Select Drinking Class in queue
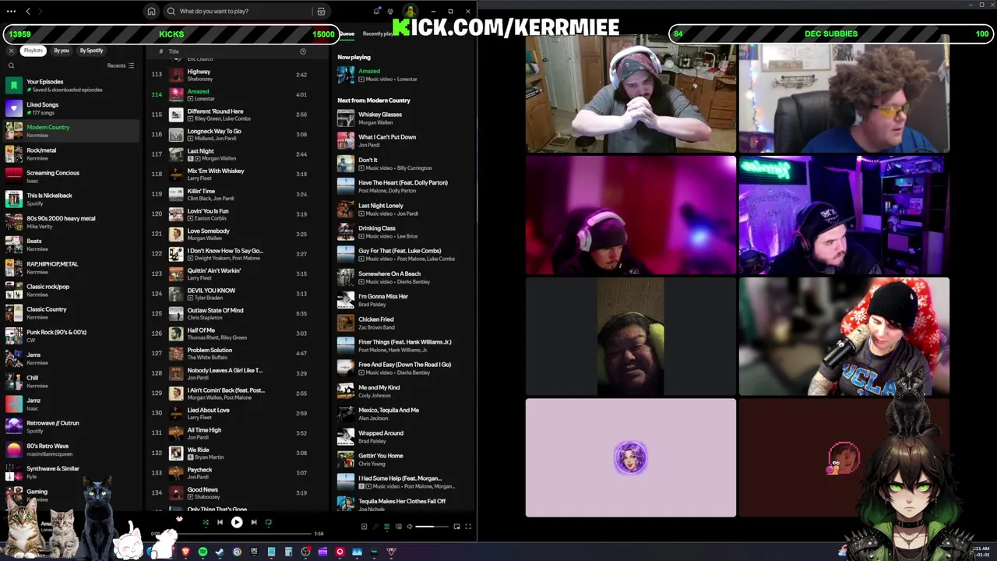The height and width of the screenshot is (561, 997). coord(401,231)
